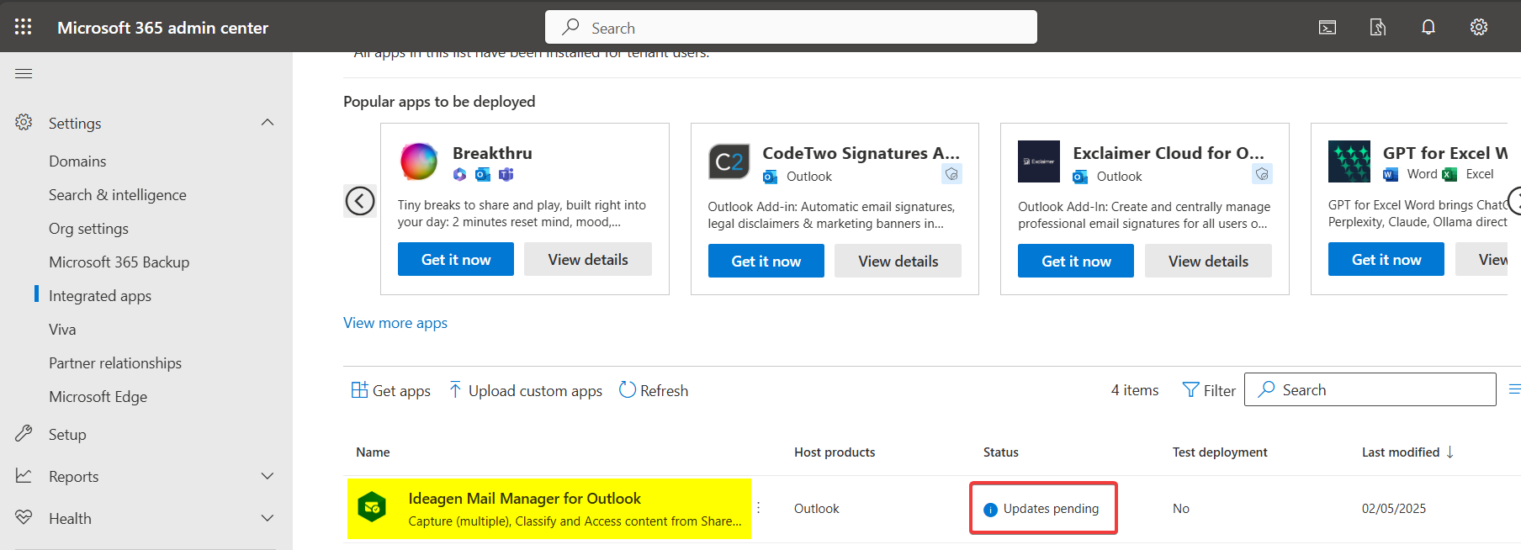Screen dimensions: 1521x550
Task: Expand the Reports navigation section
Action: pyautogui.click(x=268, y=476)
